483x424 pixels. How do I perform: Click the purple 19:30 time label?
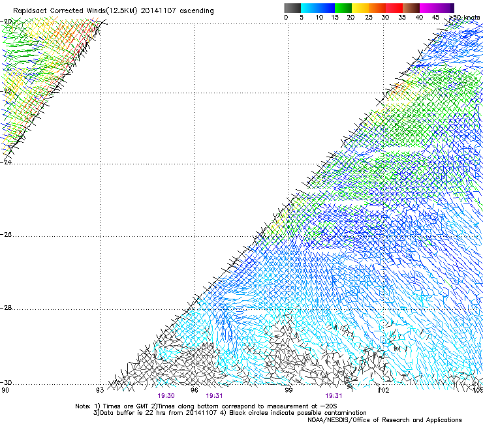point(166,396)
